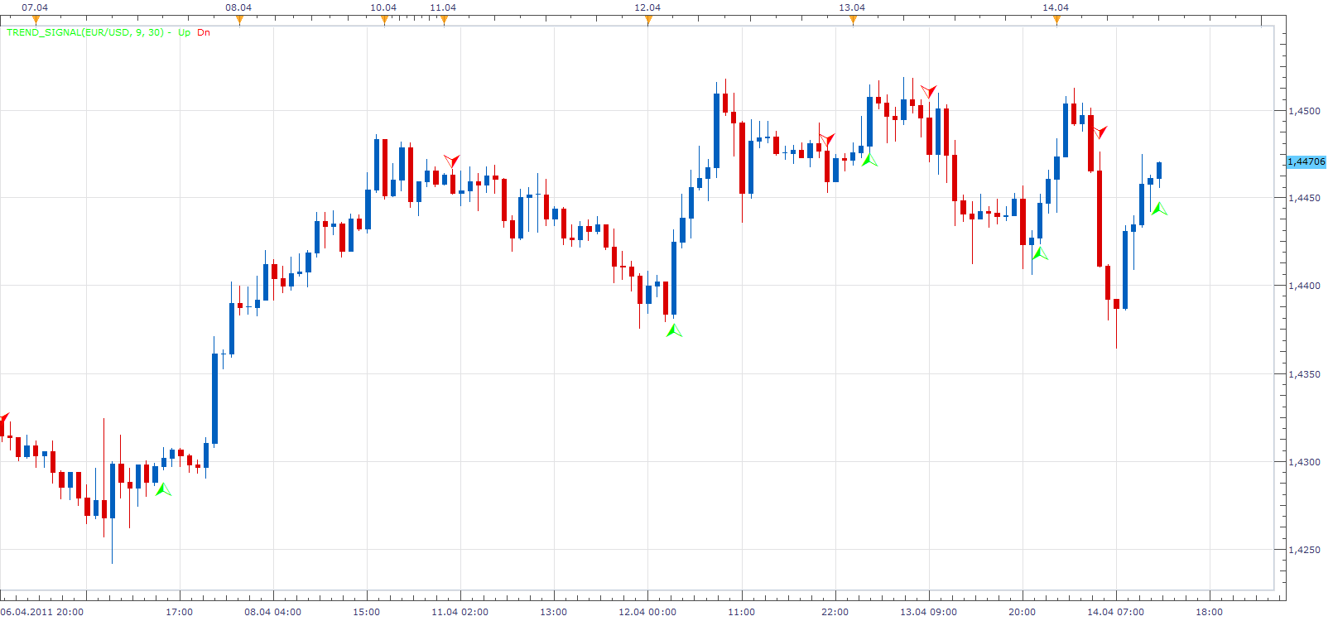Viewport: 1333px width, 621px height.
Task: Click the 1,4500 price axis label
Action: tap(1305, 110)
